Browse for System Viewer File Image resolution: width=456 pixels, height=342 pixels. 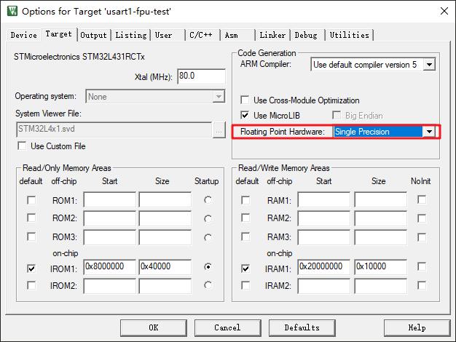[x=219, y=130]
